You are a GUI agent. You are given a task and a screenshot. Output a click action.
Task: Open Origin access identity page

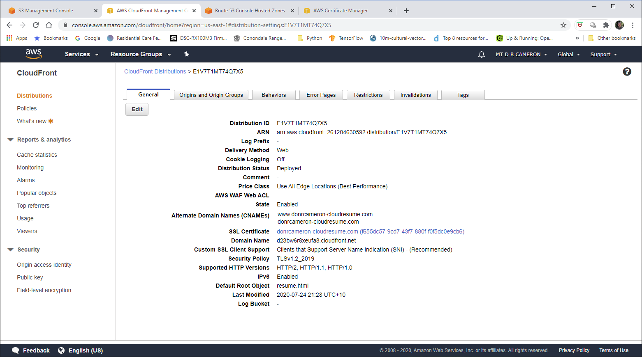[x=44, y=265]
